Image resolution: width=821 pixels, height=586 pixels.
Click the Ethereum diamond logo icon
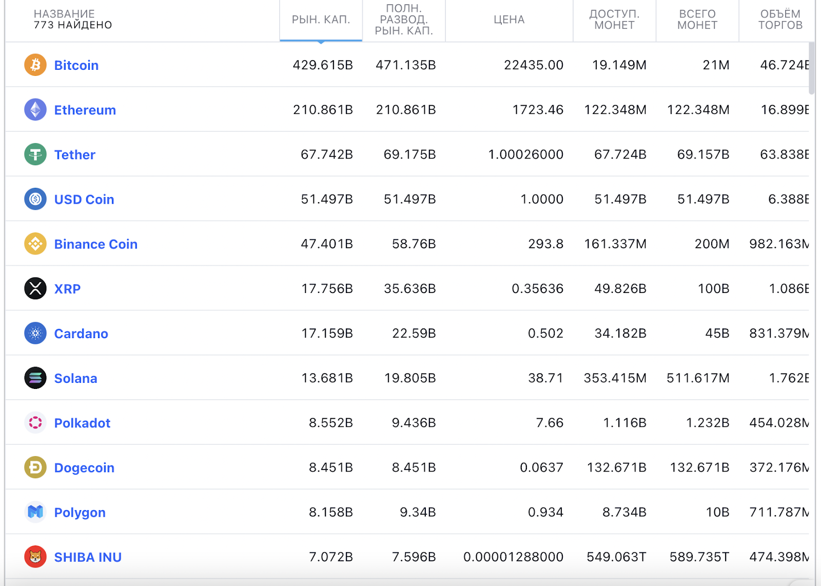click(35, 109)
